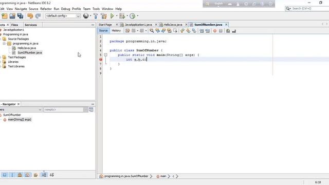Click the Toggle Highlight Search icon
The width and height of the screenshot is (329, 185).
(x=169, y=31)
